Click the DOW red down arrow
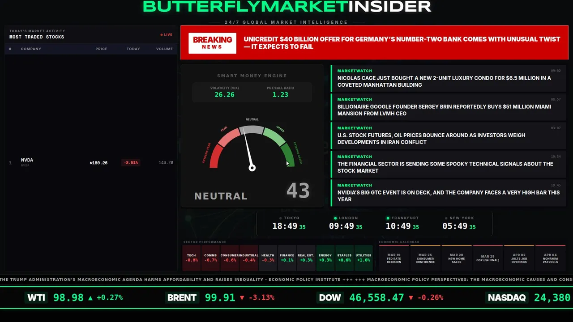The image size is (573, 322). 411,297
